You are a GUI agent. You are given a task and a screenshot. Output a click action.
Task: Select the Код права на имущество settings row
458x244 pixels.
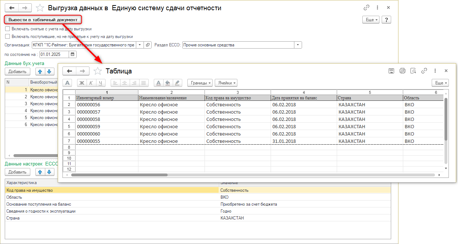198,190
